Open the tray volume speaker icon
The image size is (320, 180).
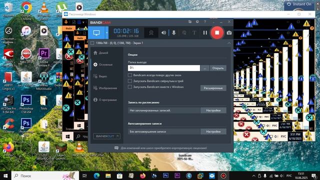click(281, 175)
